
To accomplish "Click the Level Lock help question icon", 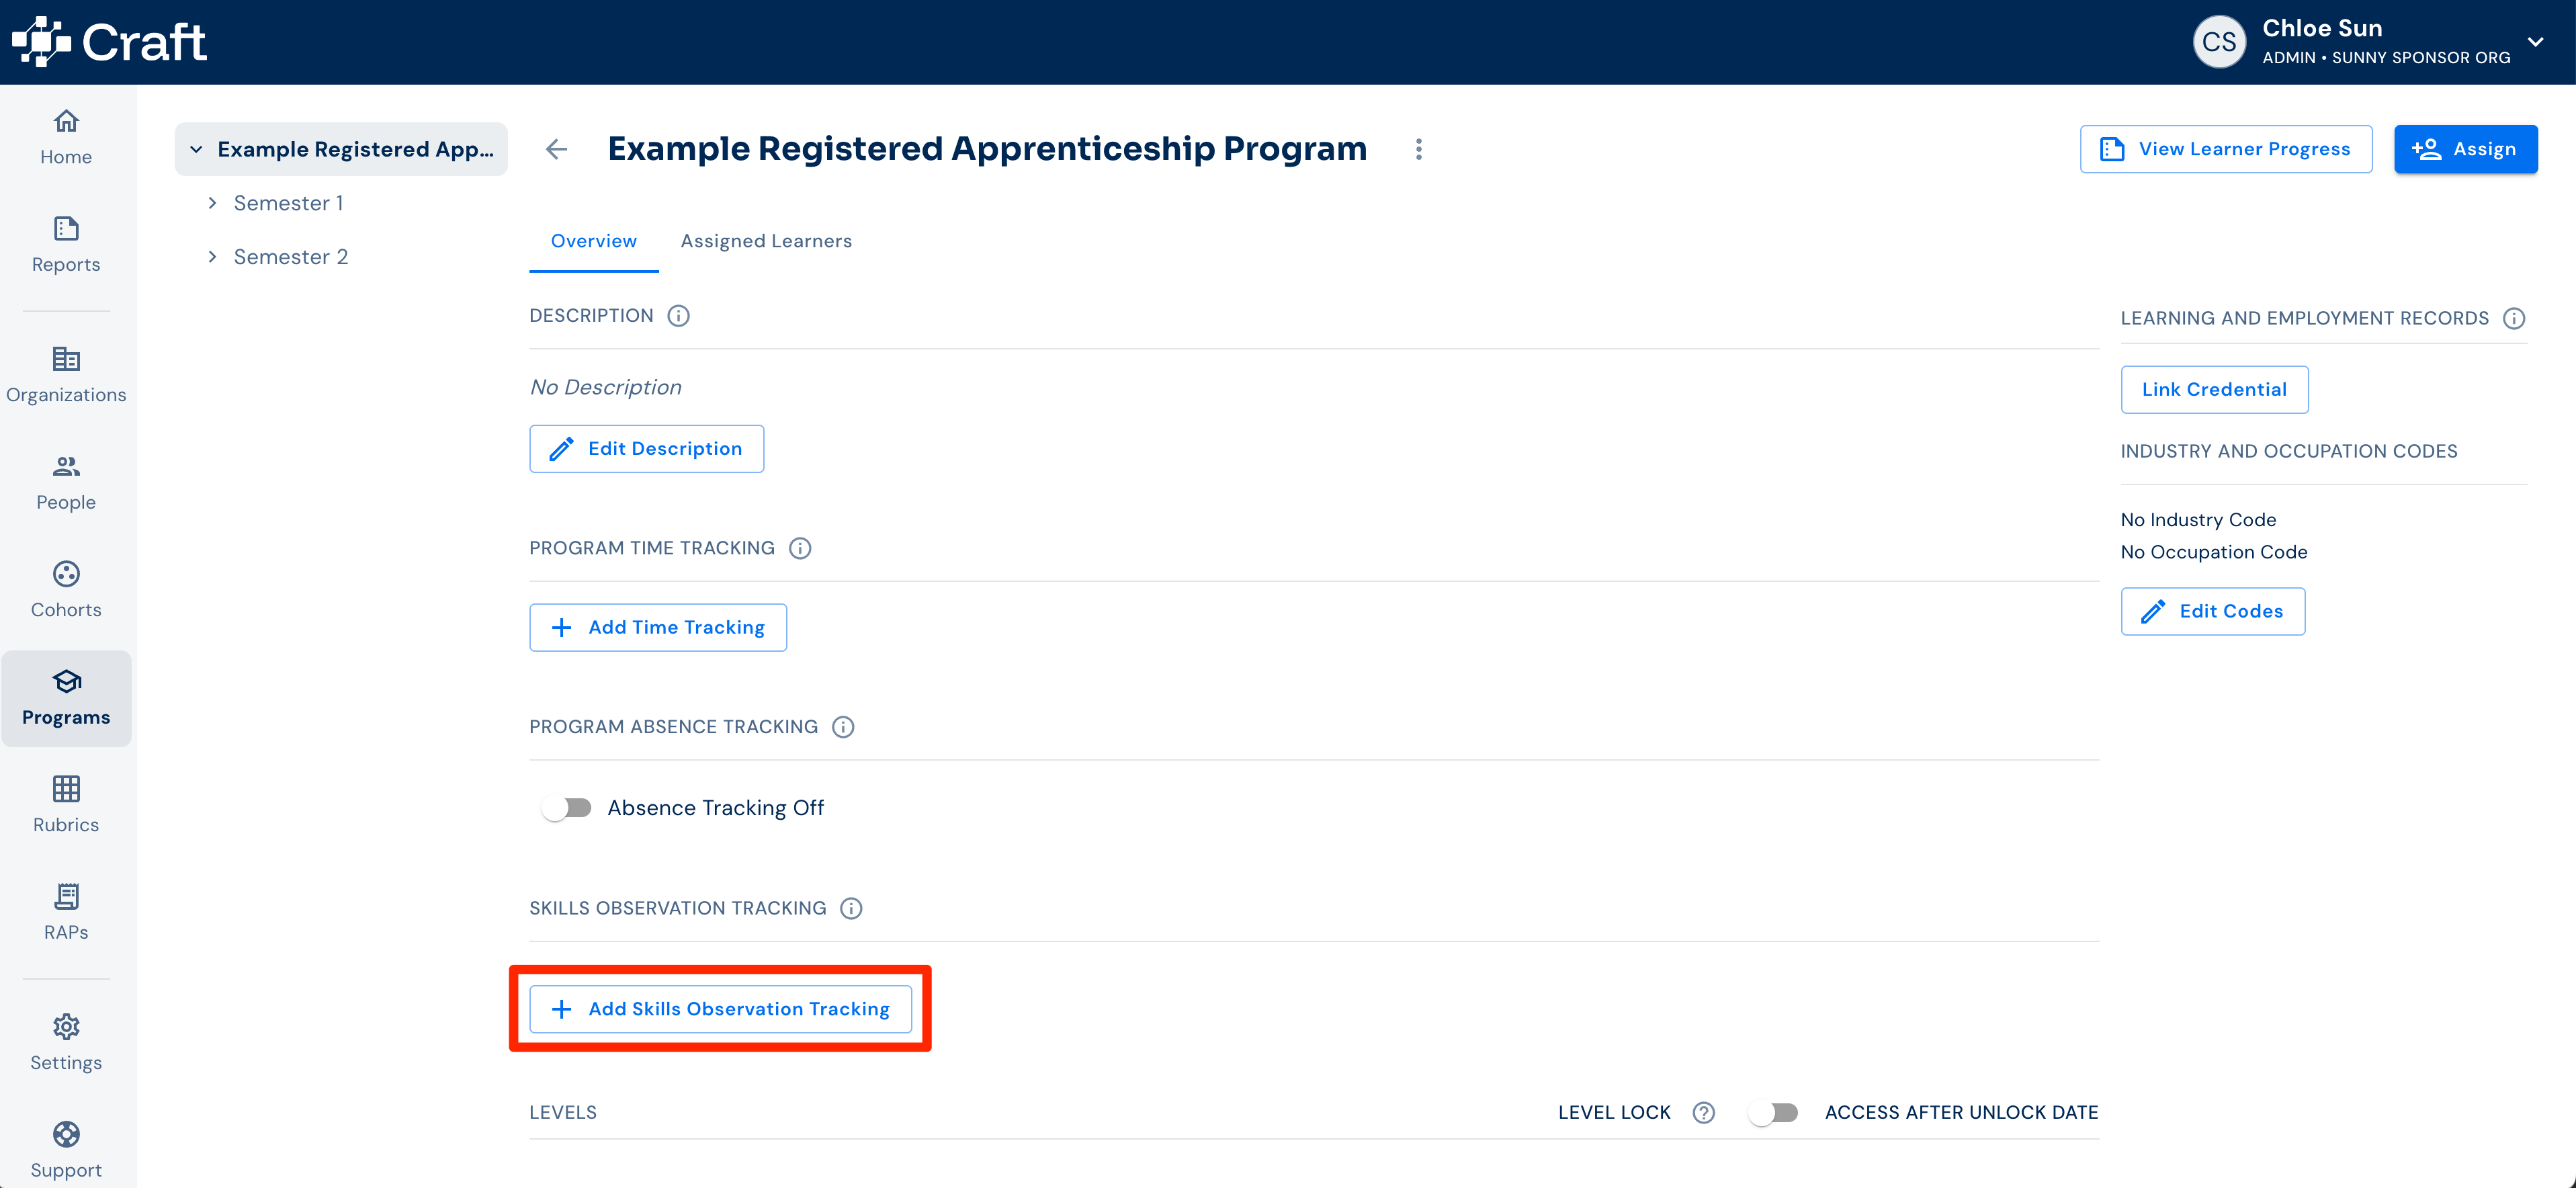I will pyautogui.click(x=1704, y=1112).
